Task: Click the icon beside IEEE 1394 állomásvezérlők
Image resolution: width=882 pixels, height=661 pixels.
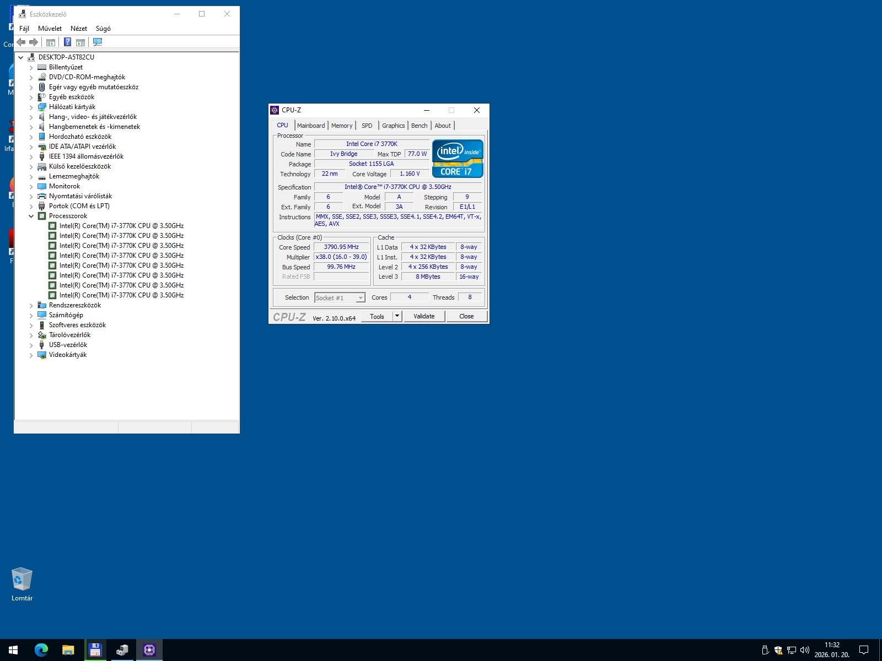Action: 42,156
